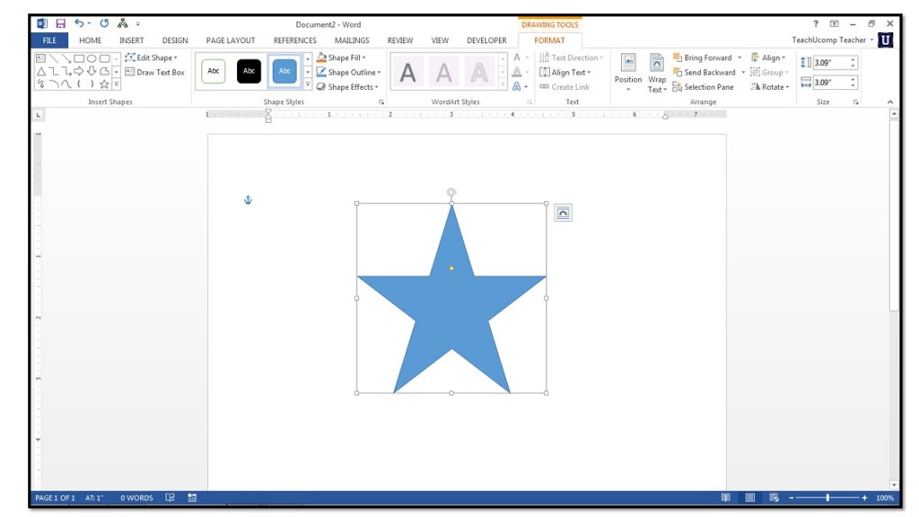The image size is (919, 517).
Task: Open the MAILINGS ribbon tab
Action: (352, 39)
